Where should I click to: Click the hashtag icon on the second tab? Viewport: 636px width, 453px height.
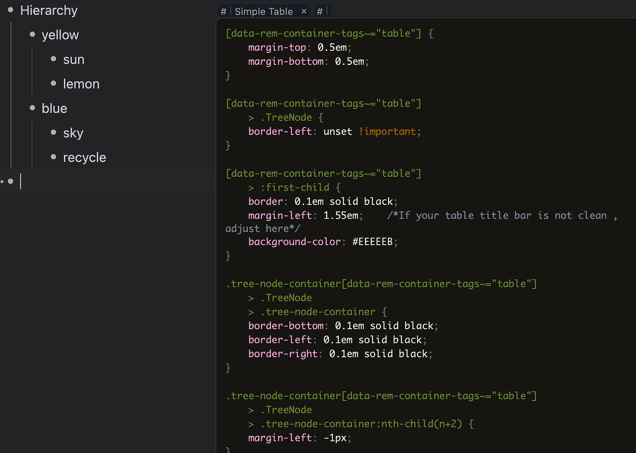pos(320,11)
